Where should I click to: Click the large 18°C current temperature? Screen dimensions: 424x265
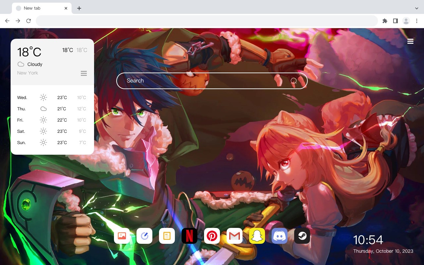click(29, 52)
